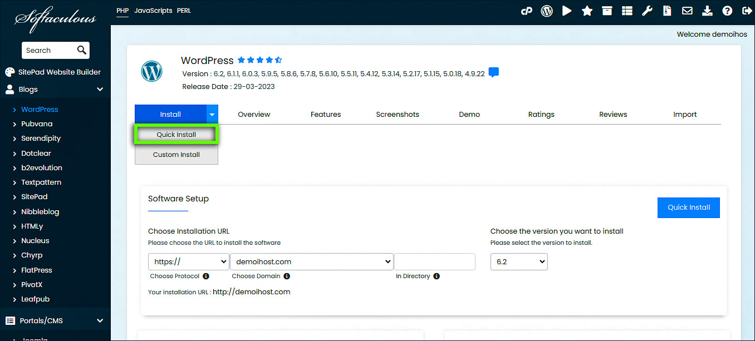Click the info icon beside Choose Protocol
This screenshot has width=755, height=341.
(x=206, y=276)
